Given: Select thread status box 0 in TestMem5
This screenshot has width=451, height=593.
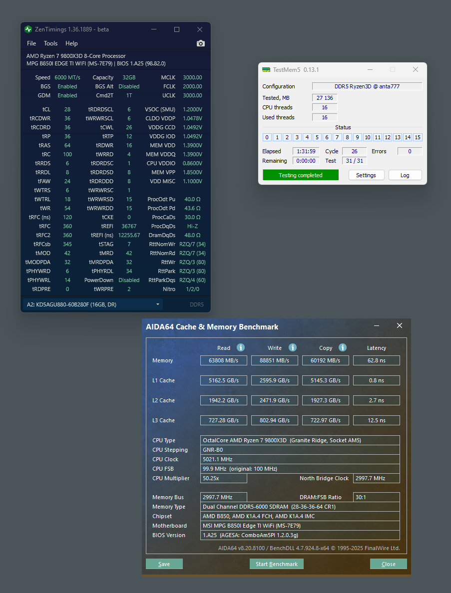Looking at the screenshot, I should (267, 137).
